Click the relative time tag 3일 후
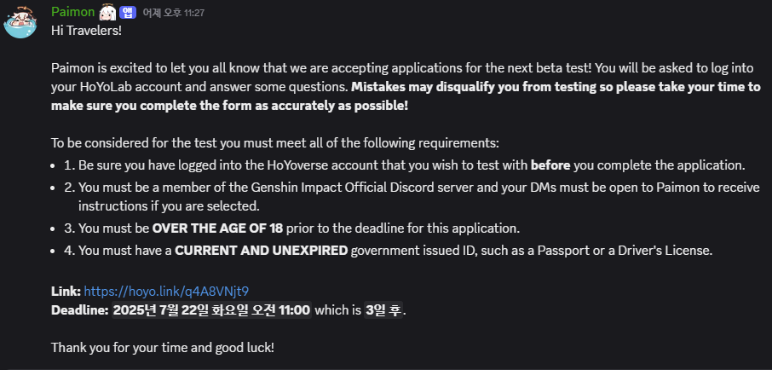This screenshot has width=772, height=370. coord(383,309)
